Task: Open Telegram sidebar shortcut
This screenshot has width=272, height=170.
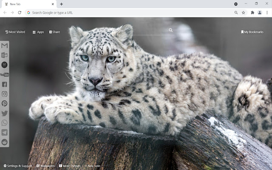Action: (x=5, y=132)
